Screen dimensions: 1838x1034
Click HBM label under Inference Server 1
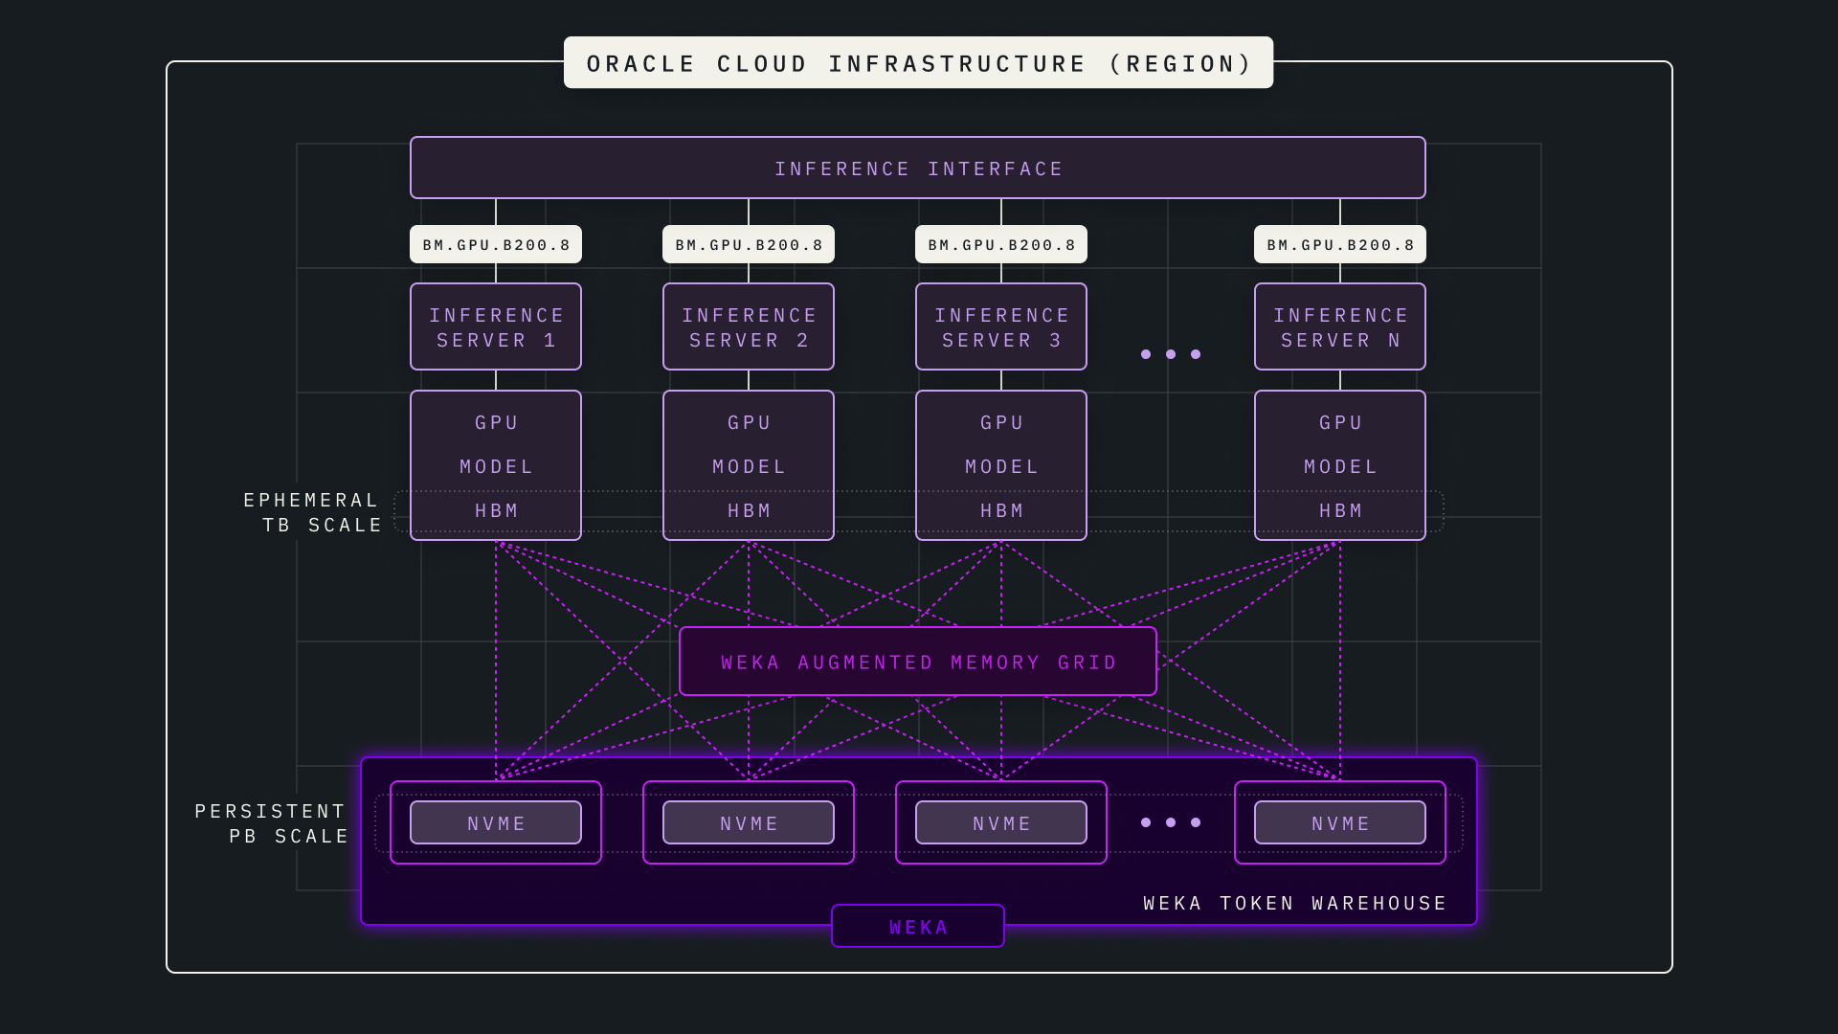[x=495, y=511]
